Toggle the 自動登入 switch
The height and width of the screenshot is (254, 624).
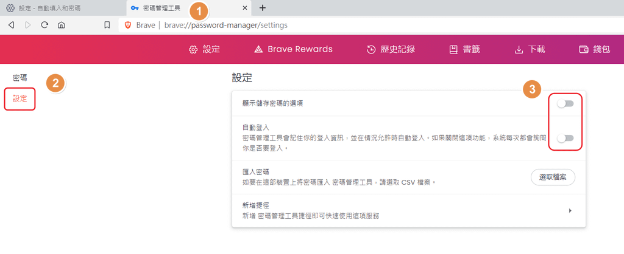565,138
